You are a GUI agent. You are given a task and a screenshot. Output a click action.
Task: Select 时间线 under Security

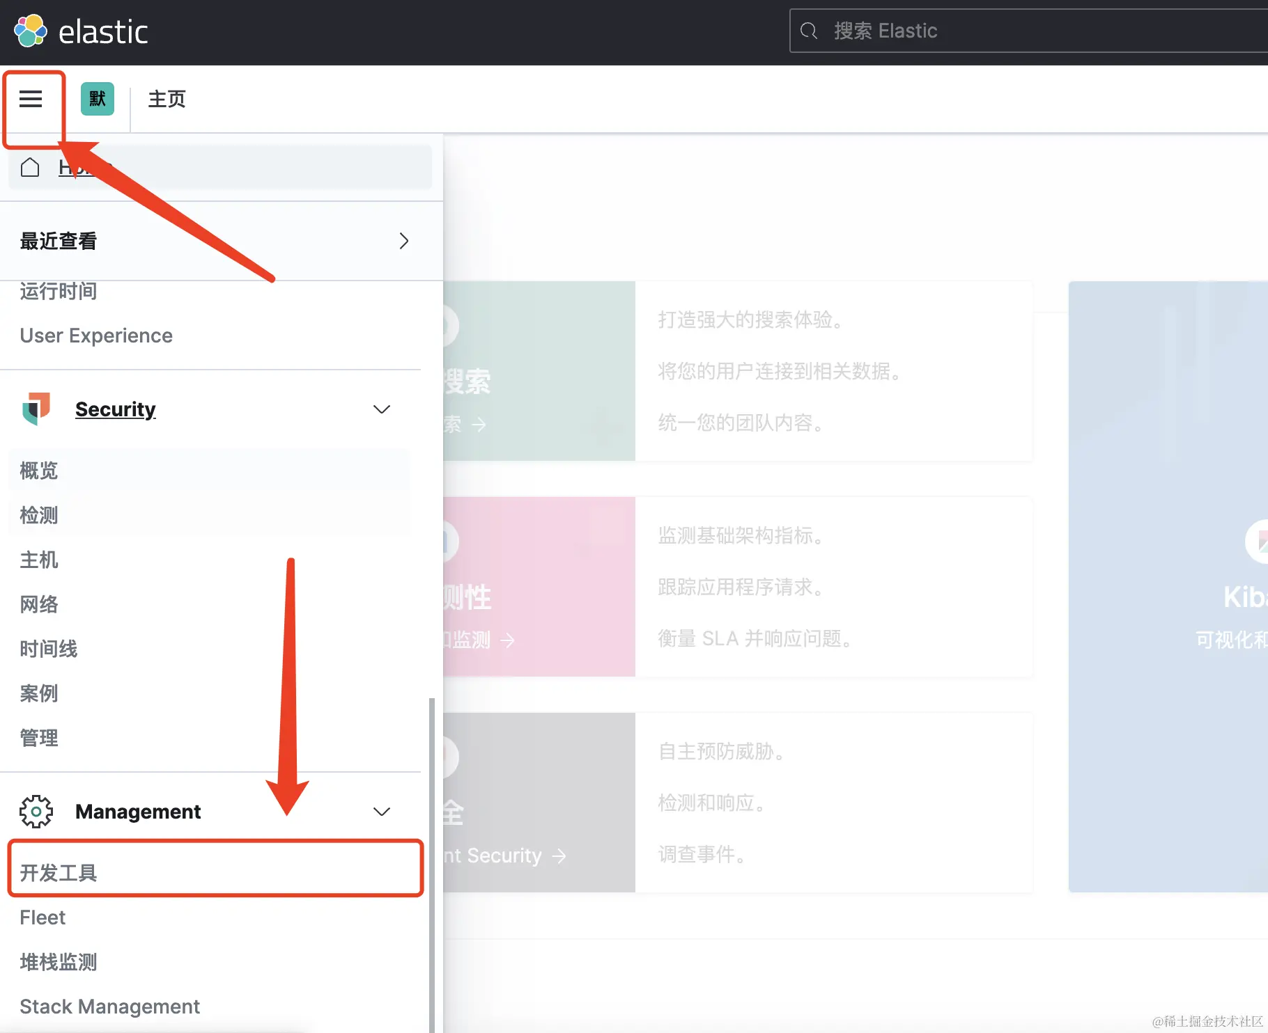49,649
